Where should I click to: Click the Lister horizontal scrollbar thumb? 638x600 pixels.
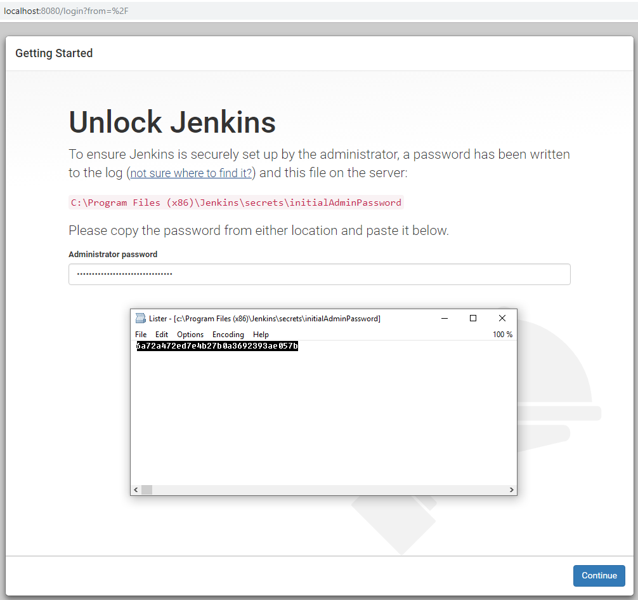pos(146,490)
